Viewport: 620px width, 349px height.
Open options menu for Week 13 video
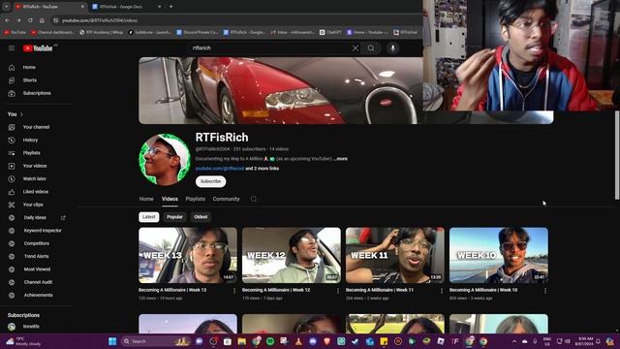pyautogui.click(x=234, y=291)
